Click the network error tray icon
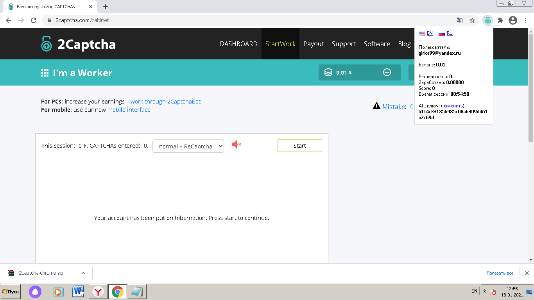534x300 pixels. coord(493,292)
